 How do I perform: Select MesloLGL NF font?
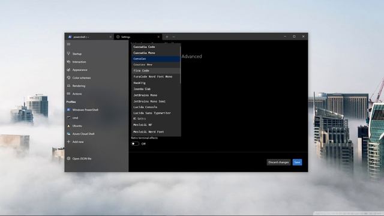[156, 125]
